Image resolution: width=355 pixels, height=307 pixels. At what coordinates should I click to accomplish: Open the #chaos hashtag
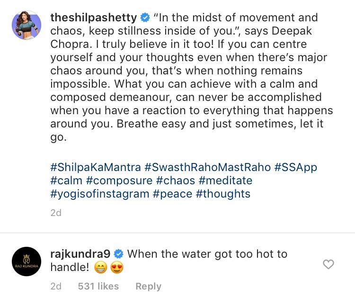175,181
